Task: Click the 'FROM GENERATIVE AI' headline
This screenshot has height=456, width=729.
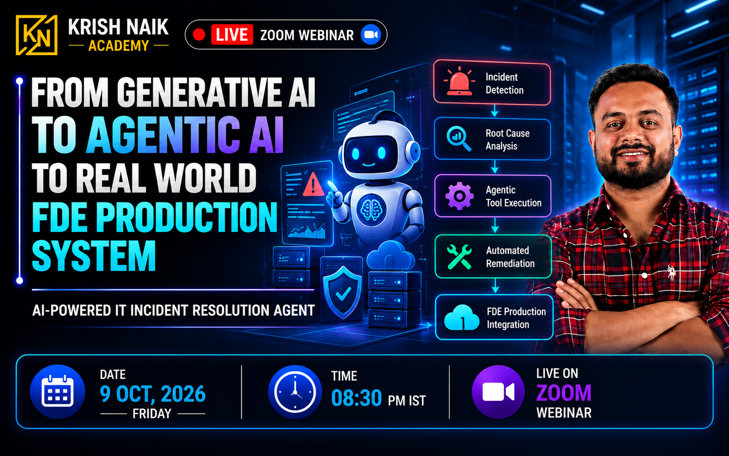Action: pyautogui.click(x=173, y=92)
